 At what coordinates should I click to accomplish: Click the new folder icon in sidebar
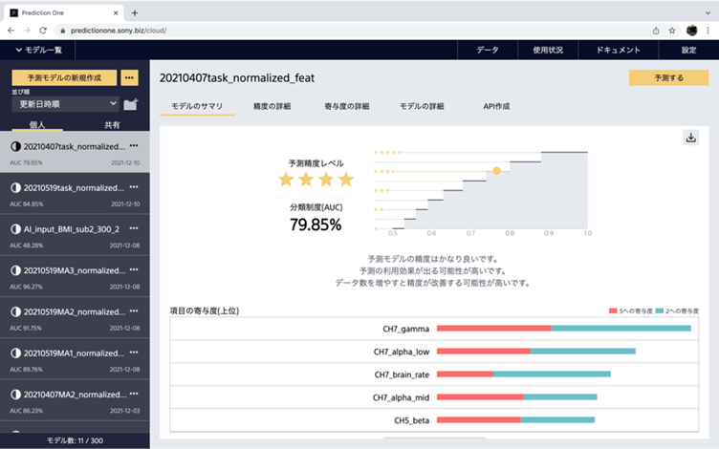131,104
